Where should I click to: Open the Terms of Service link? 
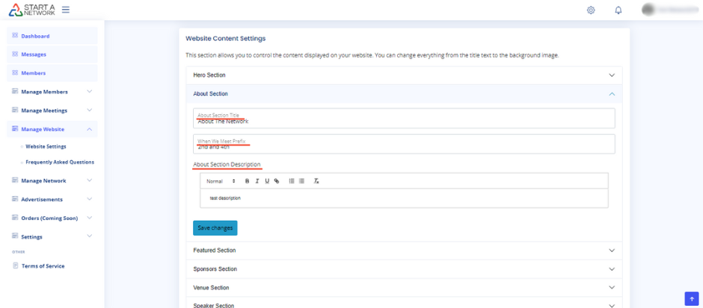click(43, 266)
